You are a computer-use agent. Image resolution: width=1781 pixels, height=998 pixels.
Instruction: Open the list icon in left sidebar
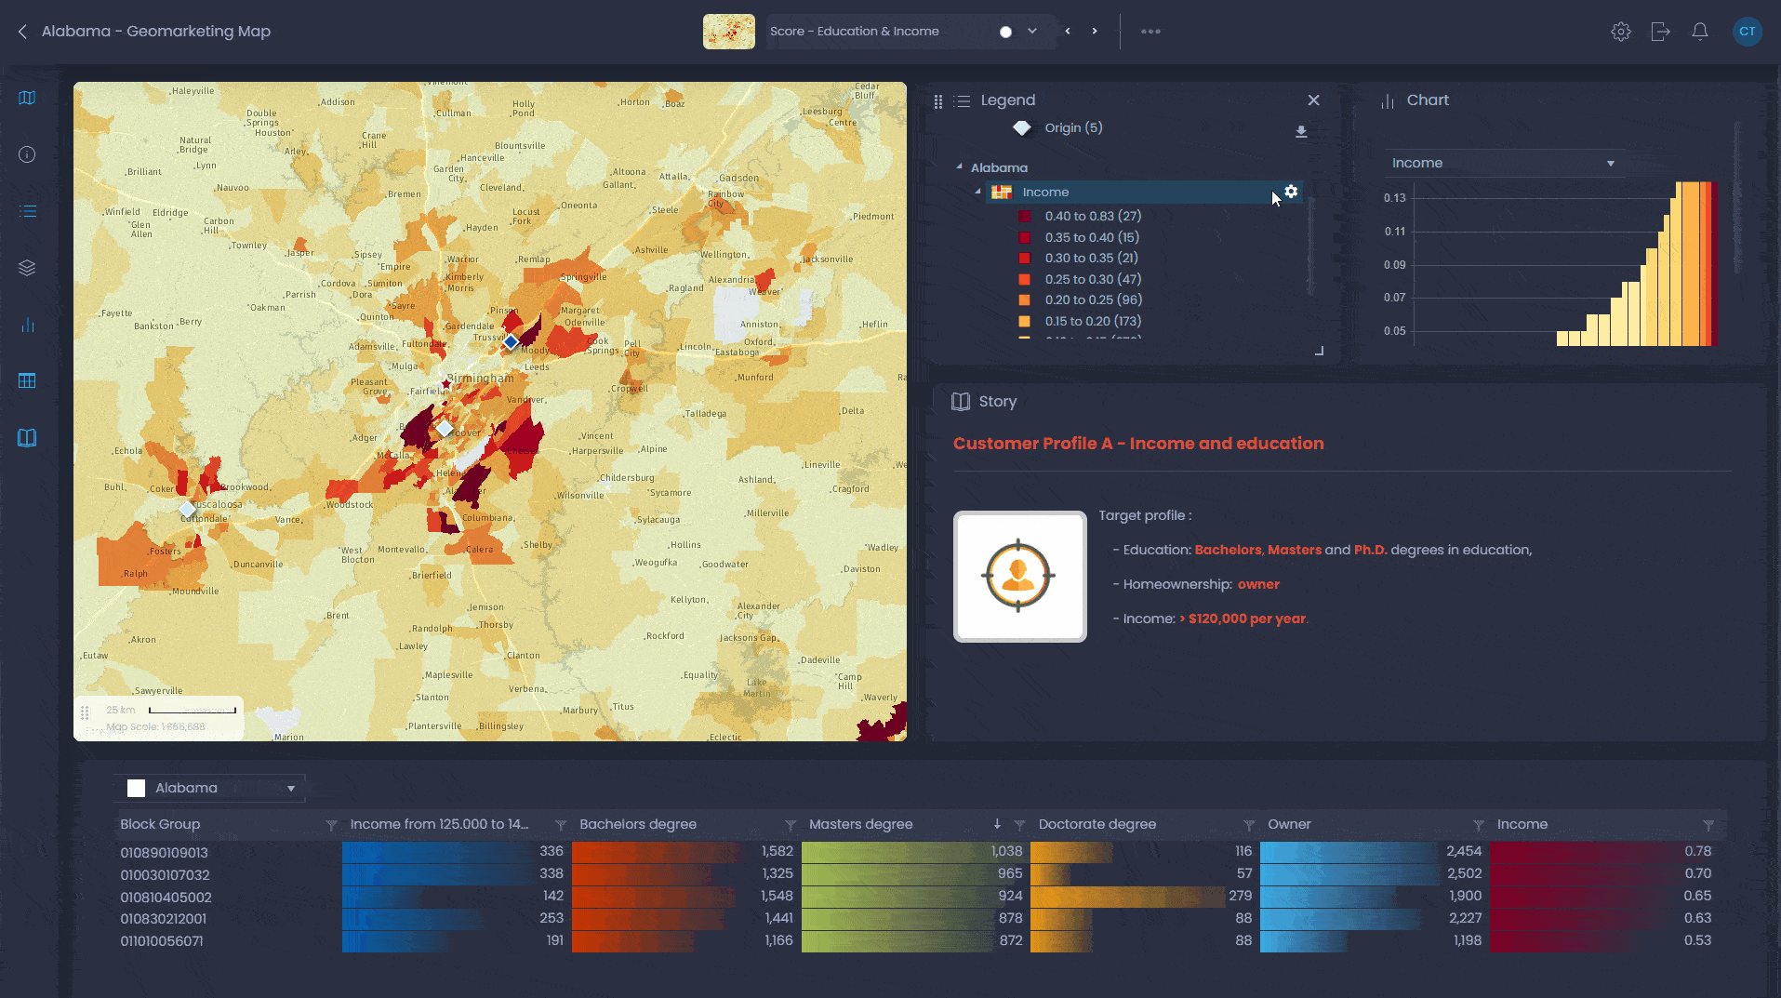pos(27,211)
